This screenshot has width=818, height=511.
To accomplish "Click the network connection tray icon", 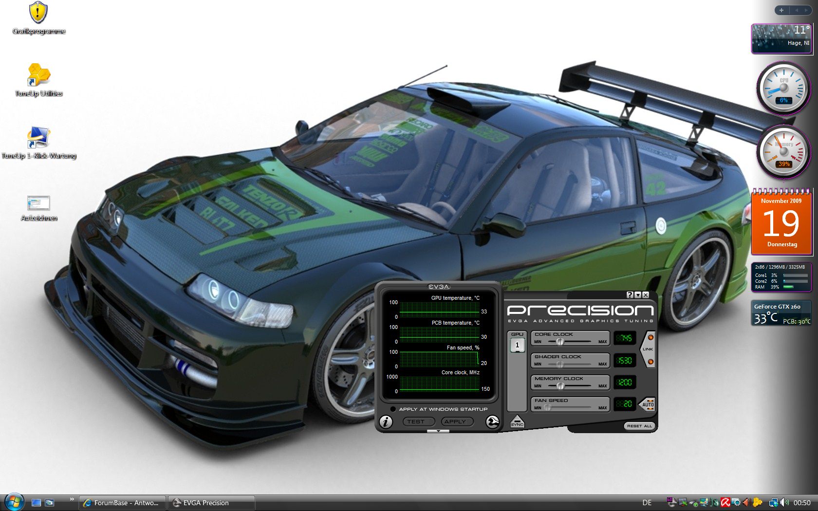I will coord(773,503).
